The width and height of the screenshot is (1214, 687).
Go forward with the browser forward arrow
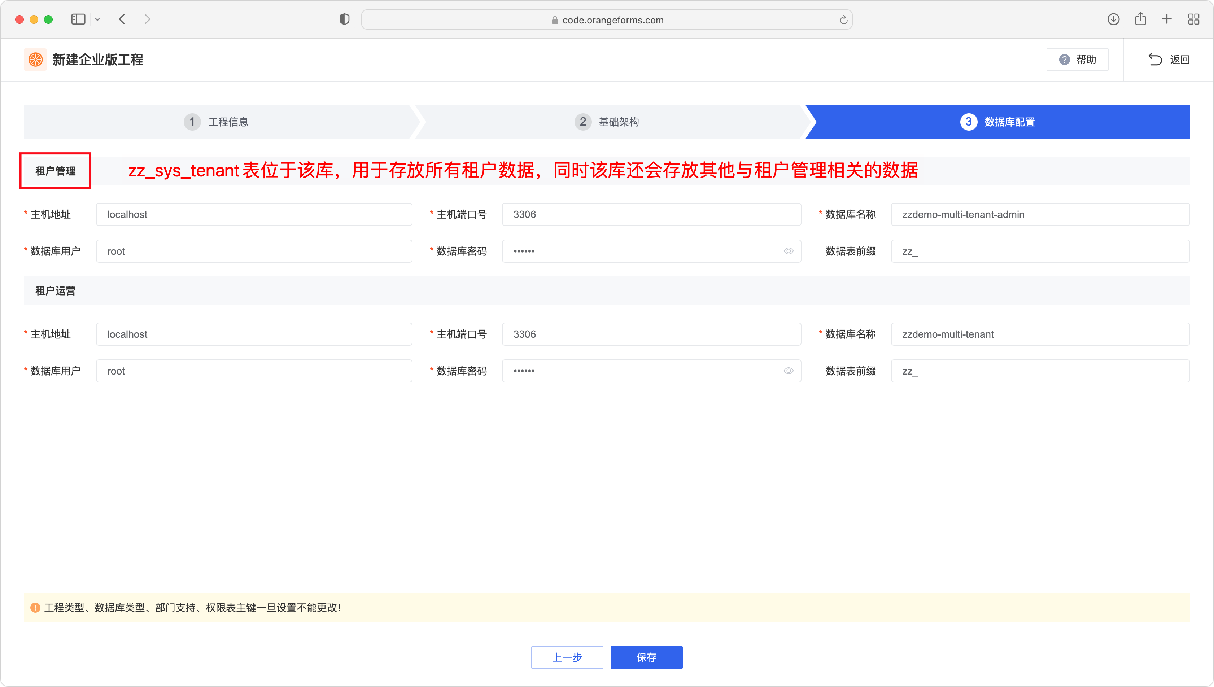point(147,19)
